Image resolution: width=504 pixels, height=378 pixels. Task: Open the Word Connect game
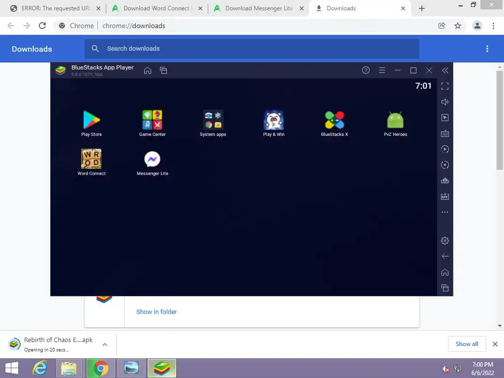(x=92, y=162)
